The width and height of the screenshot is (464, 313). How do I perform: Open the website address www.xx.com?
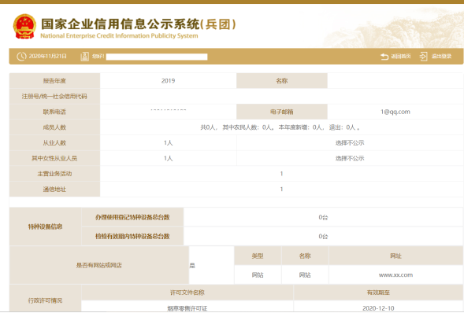(396, 275)
